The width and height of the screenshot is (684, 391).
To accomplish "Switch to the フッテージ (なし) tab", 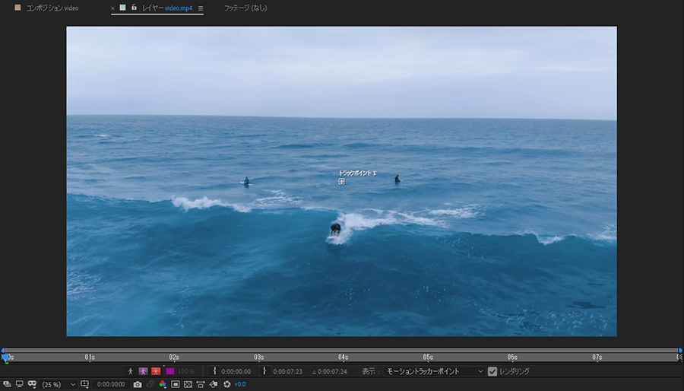I will [x=245, y=8].
